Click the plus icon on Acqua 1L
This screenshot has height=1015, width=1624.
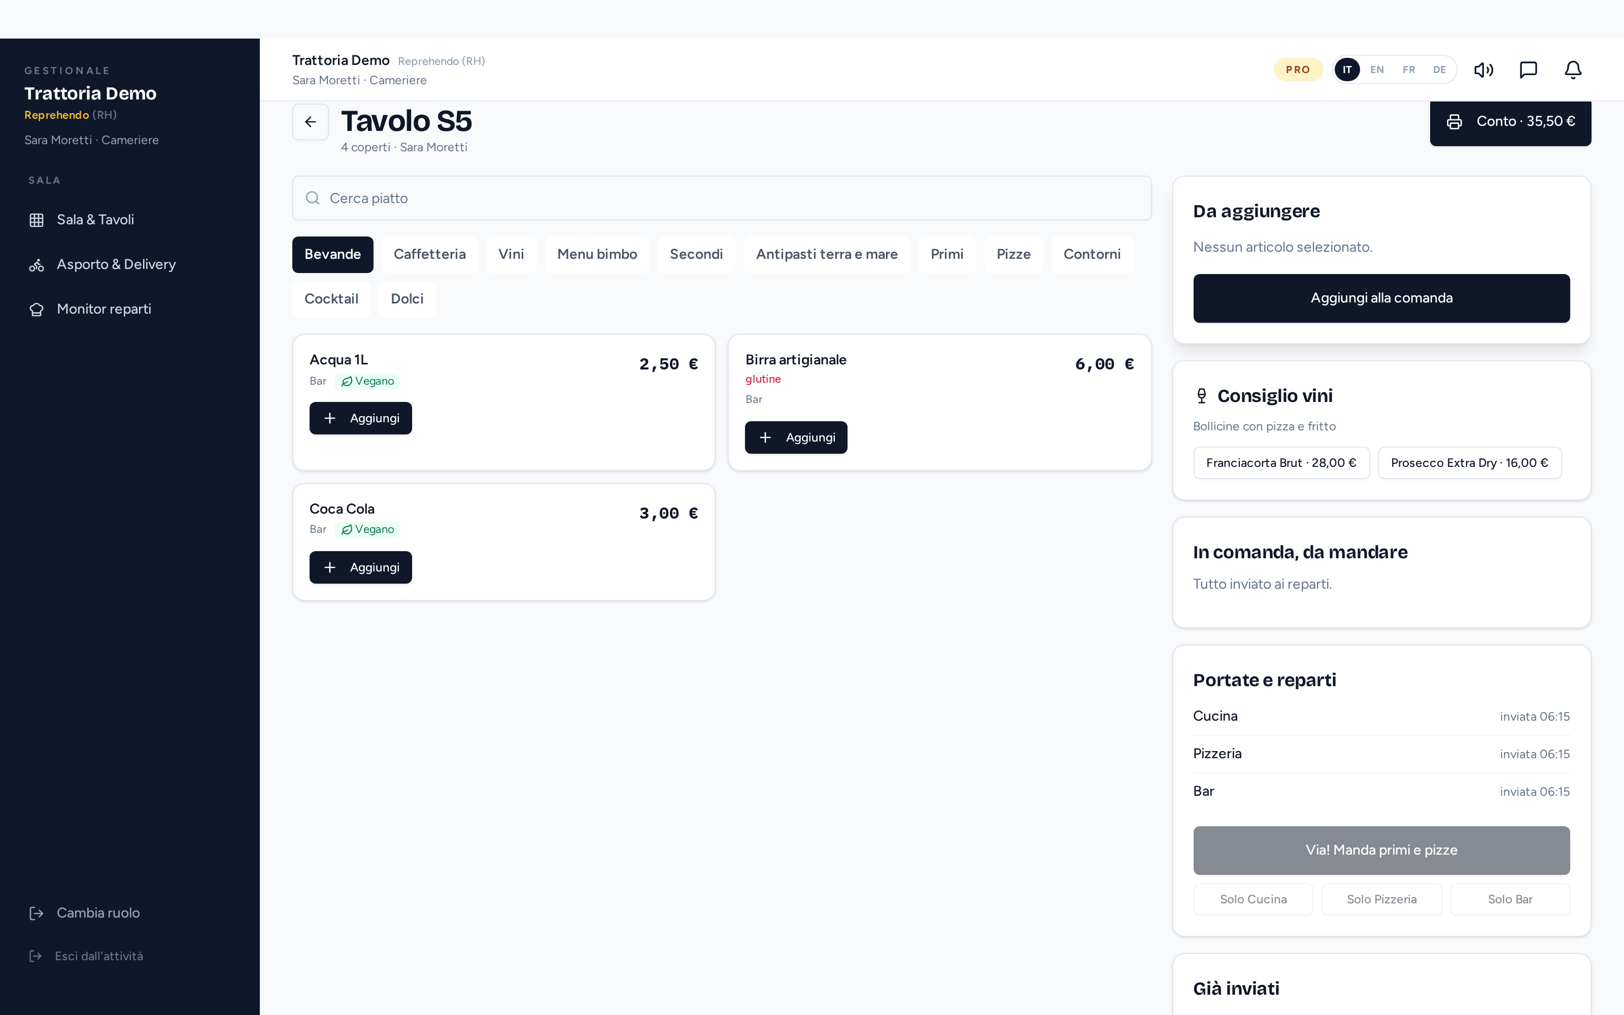click(x=329, y=418)
